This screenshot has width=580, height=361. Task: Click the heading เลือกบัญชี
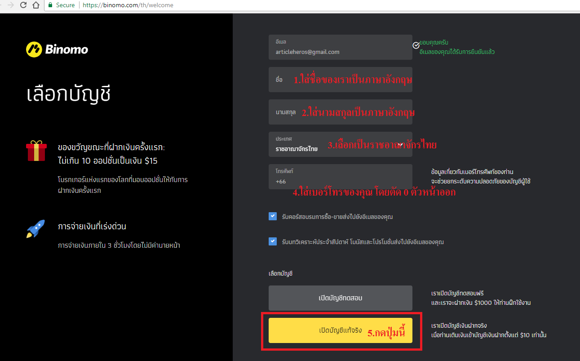pyautogui.click(x=69, y=95)
